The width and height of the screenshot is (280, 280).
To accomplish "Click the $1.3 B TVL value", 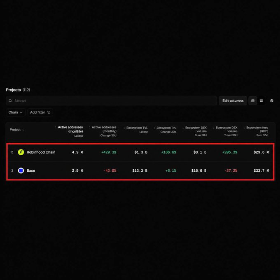I will pyautogui.click(x=141, y=152).
